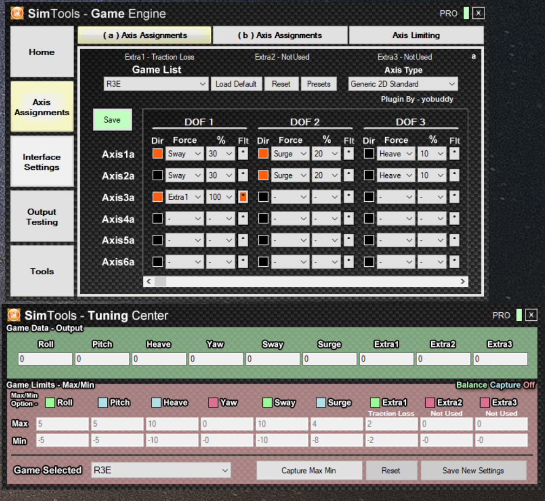Open Game Selected dropdown in Tuning Center

161,470
